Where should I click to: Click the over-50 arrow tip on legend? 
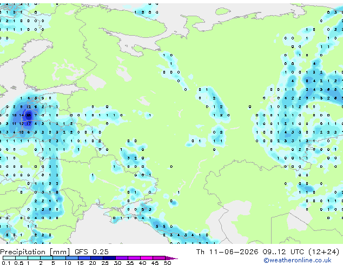click(171, 258)
